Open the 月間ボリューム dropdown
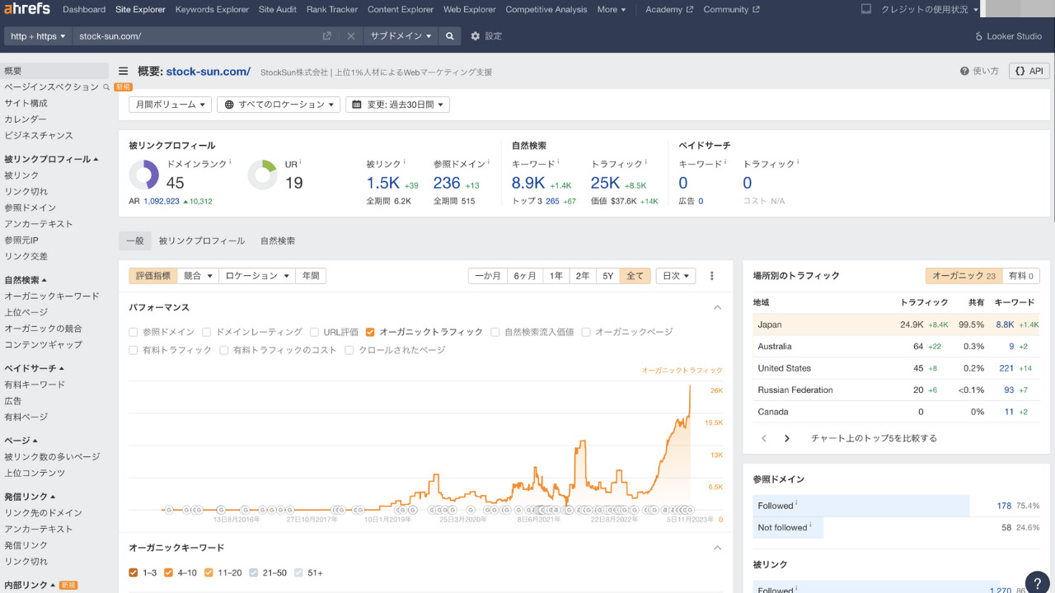Image resolution: width=1055 pixels, height=593 pixels. tap(170, 105)
